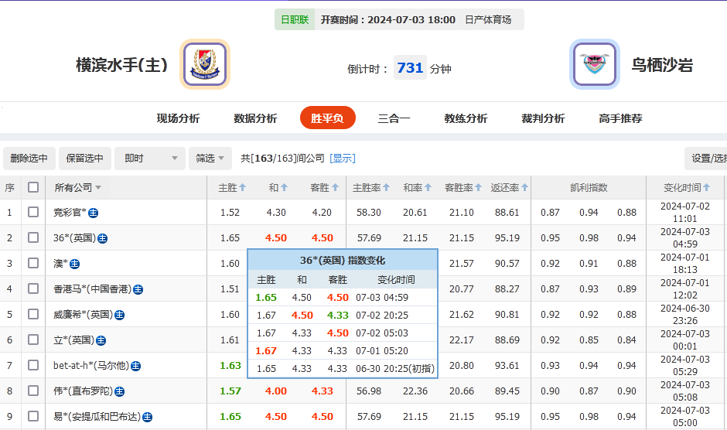Click the Yokohama F. Marinos team logo

click(205, 64)
